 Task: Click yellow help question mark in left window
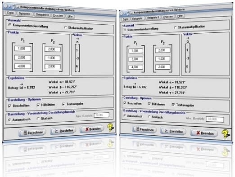pyautogui.click(x=110, y=127)
